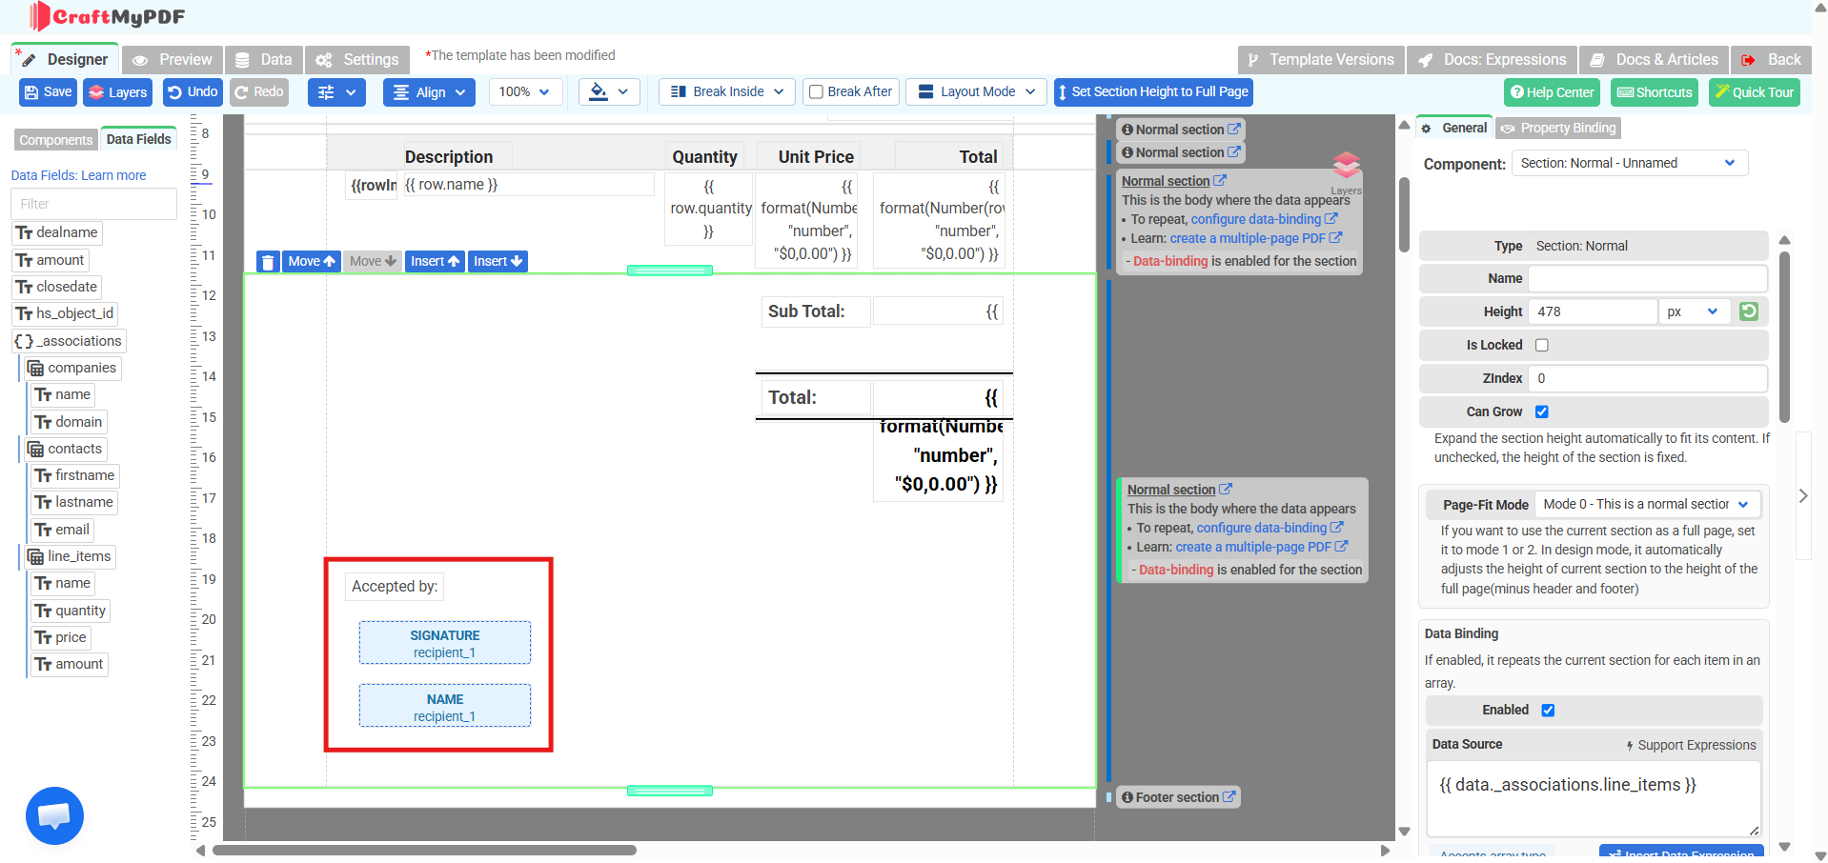Insert a section below
Screen dimensions: 1828x863
[x=498, y=261]
